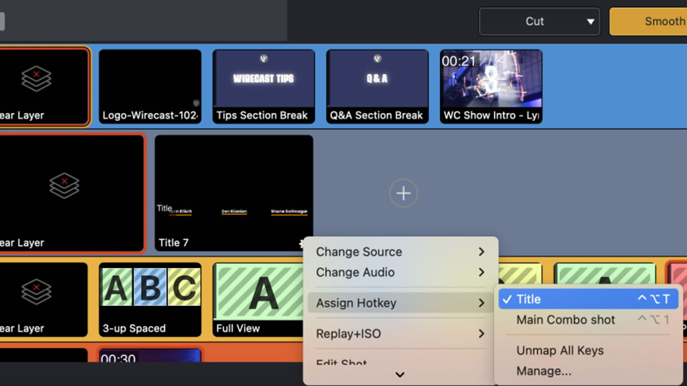Open the Cut transition dropdown
Image resolution: width=687 pixels, height=386 pixels.
540,21
